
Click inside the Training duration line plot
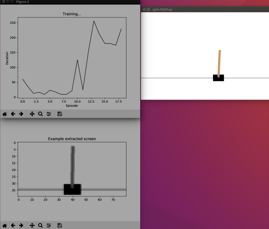(72, 58)
